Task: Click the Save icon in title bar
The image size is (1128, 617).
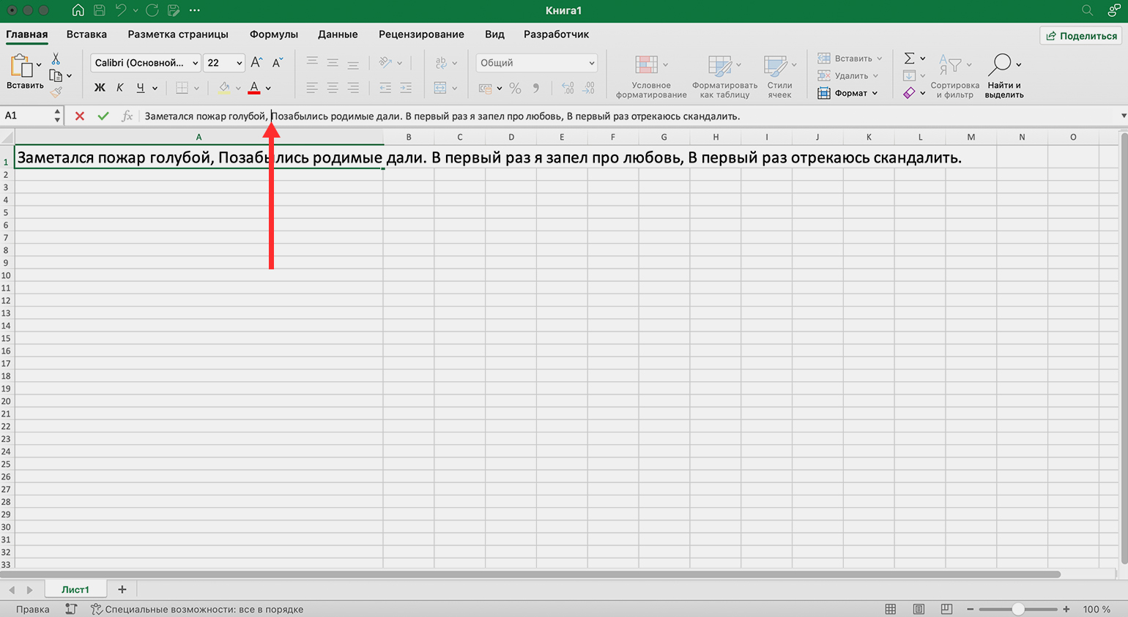Action: 100,10
